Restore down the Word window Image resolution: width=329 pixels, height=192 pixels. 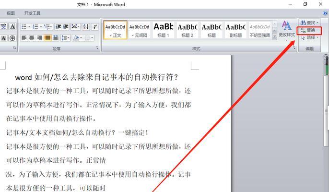coord(305,4)
